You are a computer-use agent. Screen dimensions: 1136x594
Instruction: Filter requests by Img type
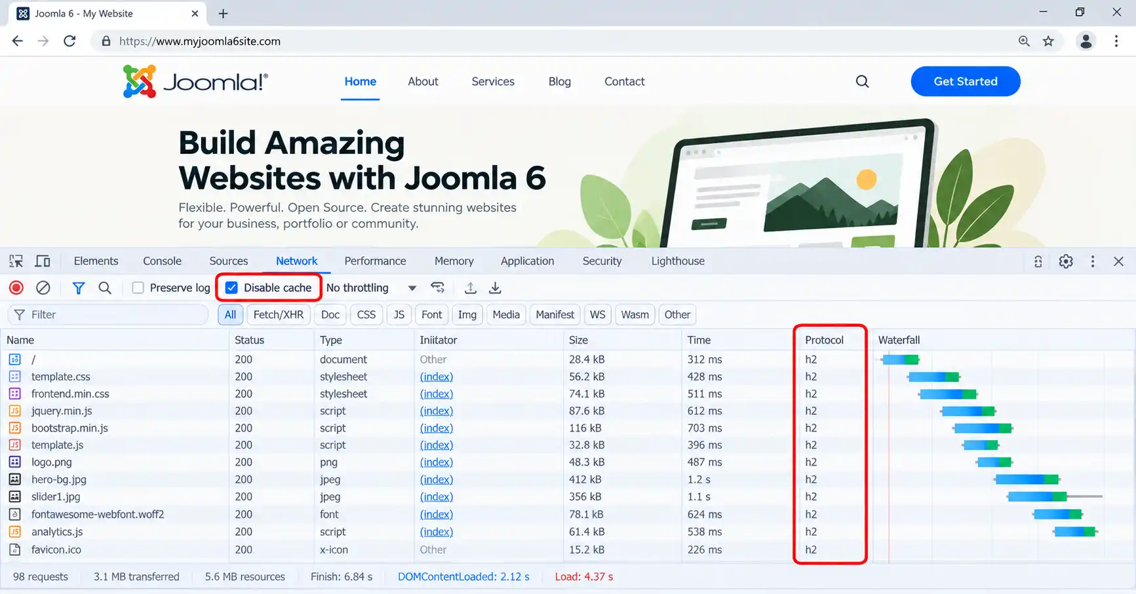coord(467,314)
